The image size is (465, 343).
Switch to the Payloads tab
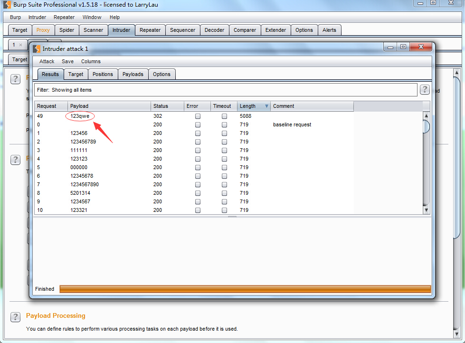point(133,74)
